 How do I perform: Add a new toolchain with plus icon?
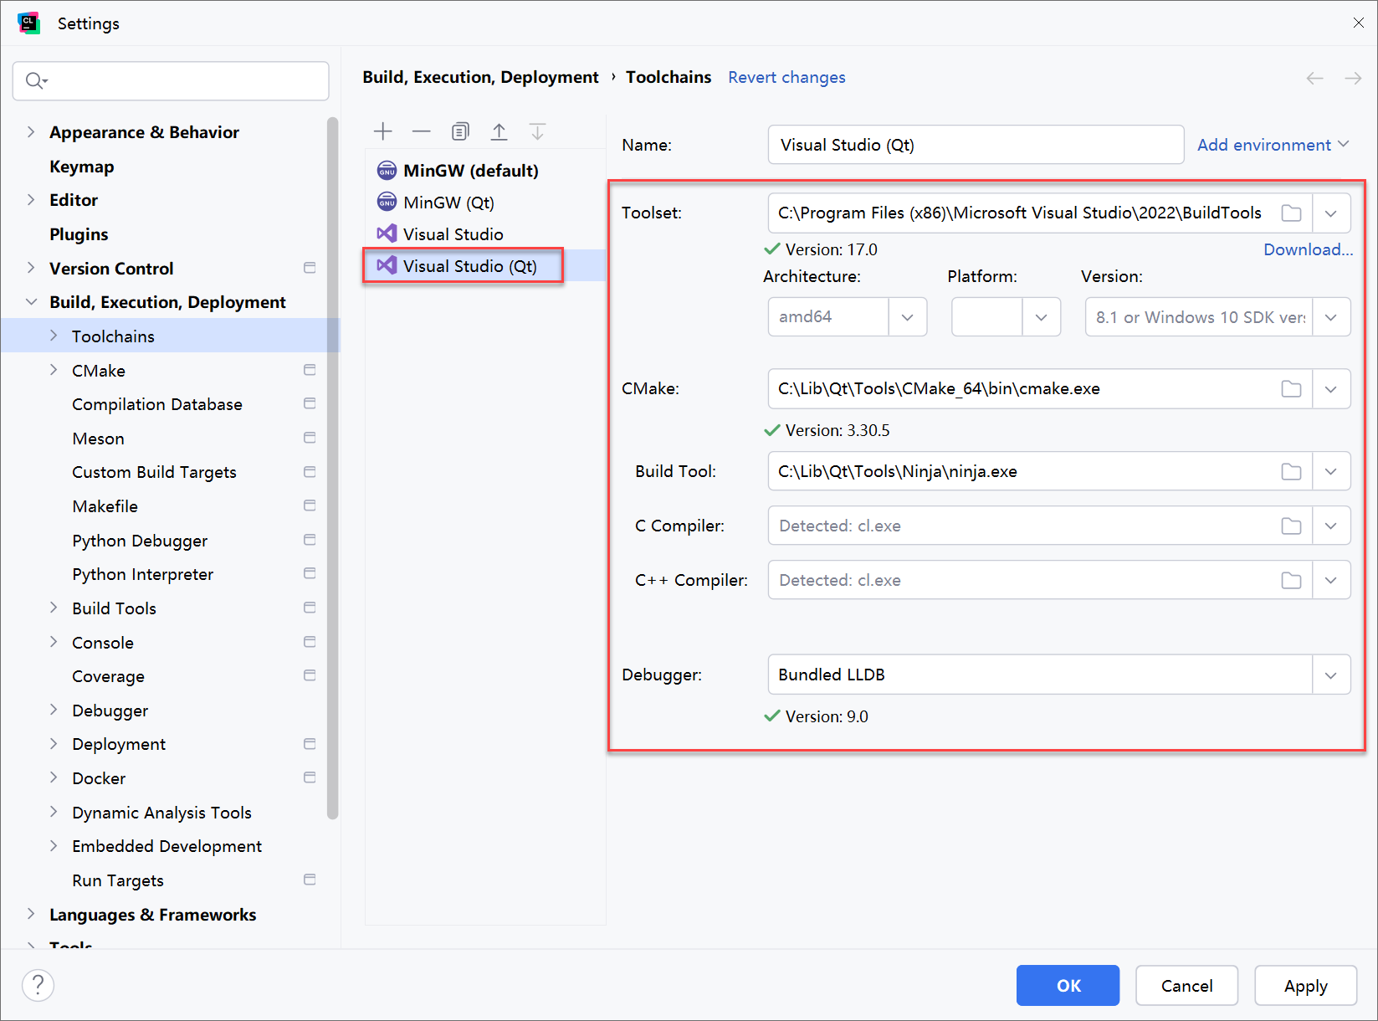[382, 131]
